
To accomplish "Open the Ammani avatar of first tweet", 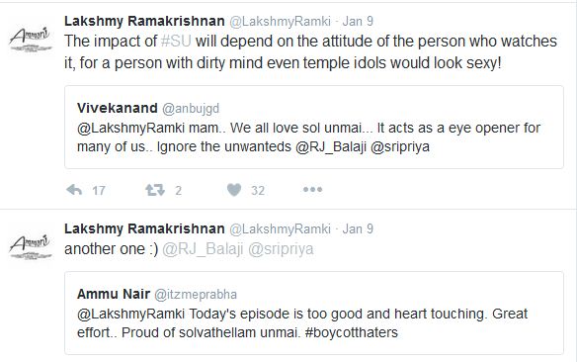I will [31, 39].
